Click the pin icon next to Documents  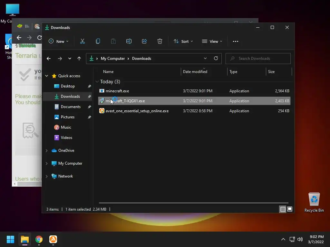90,107
